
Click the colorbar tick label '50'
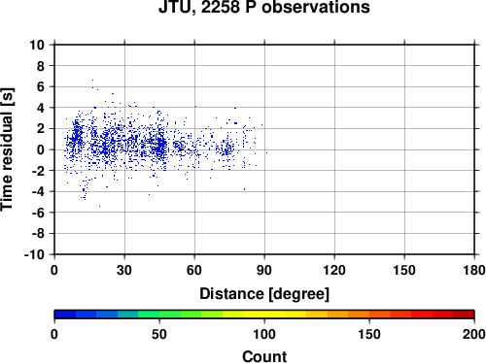pos(159,334)
